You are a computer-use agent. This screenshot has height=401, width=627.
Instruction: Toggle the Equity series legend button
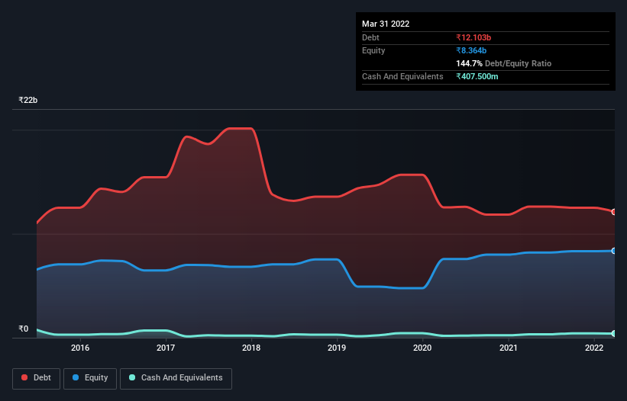click(90, 378)
